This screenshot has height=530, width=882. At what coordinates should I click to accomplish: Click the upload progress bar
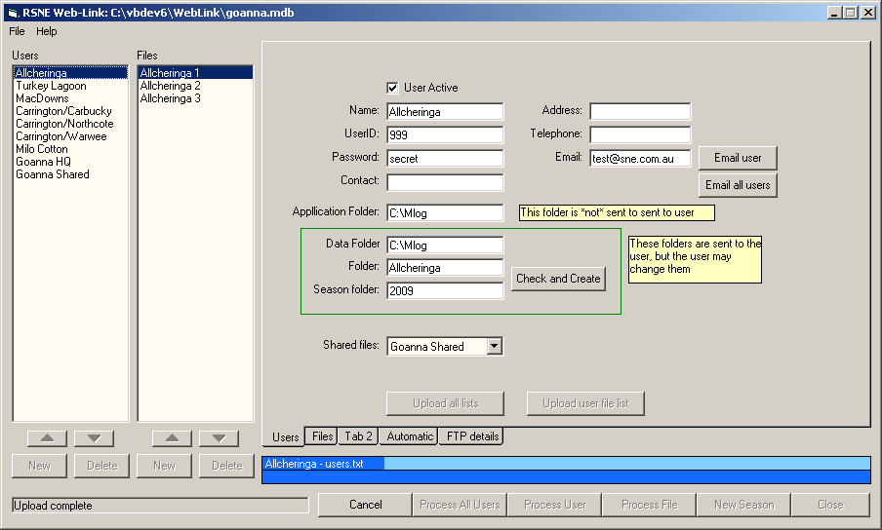(566, 471)
